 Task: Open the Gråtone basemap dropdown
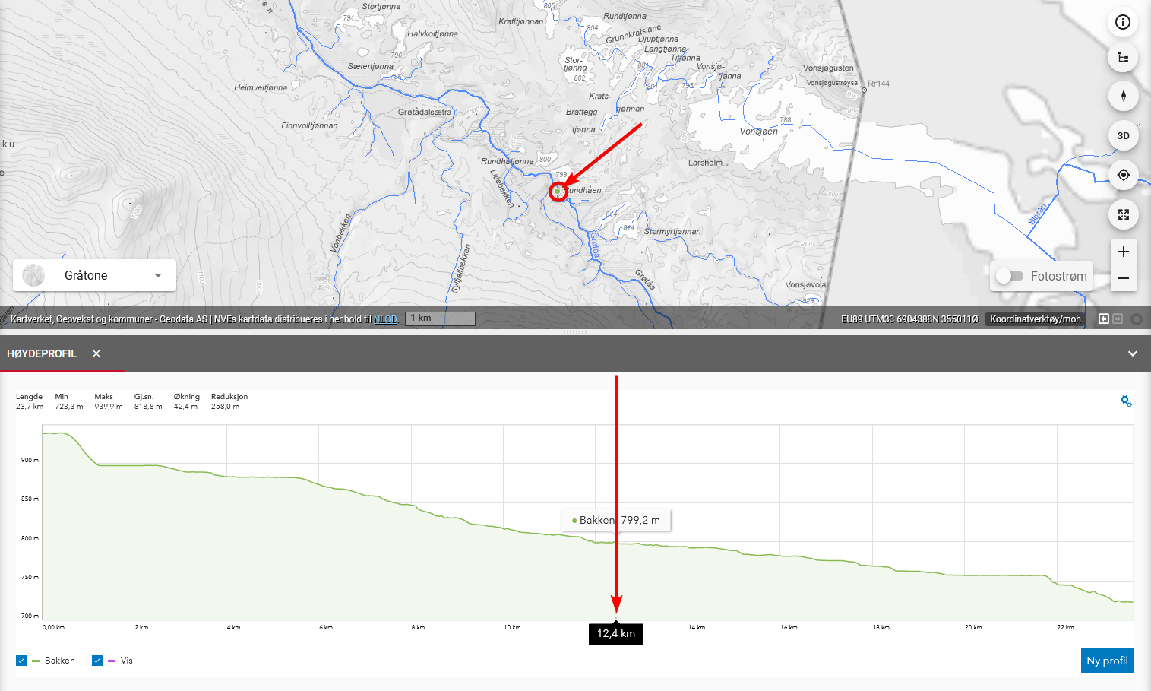pyautogui.click(x=94, y=275)
